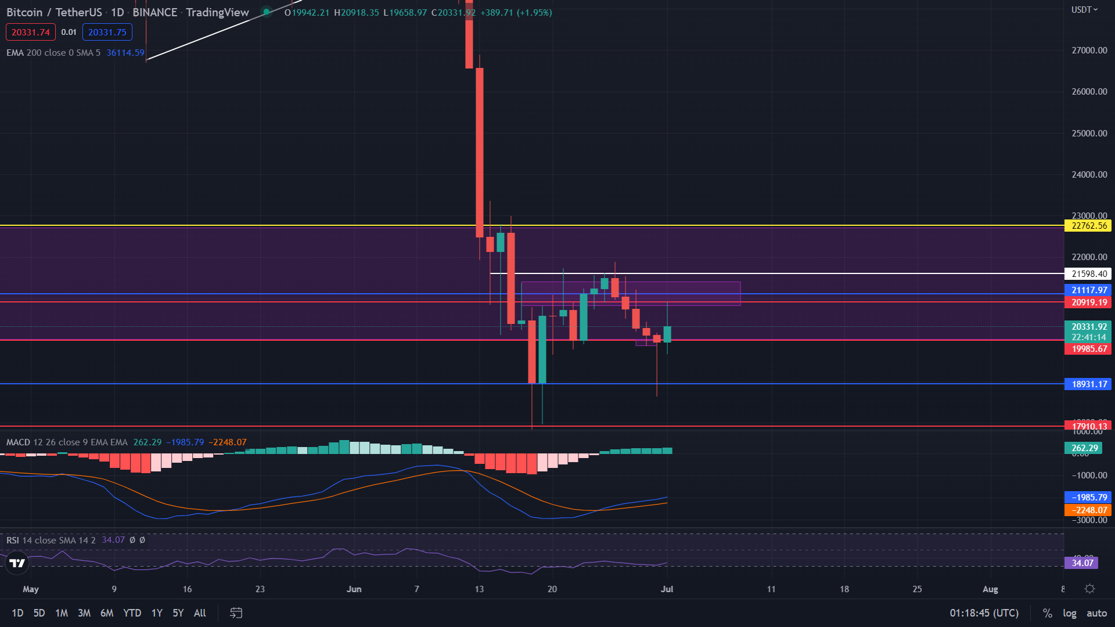Click the TradingView logo badge
1115x627 pixels.
17,563
